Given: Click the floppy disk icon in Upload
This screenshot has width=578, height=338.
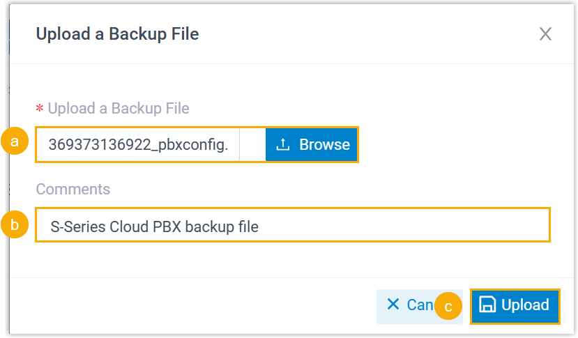Looking at the screenshot, I should pyautogui.click(x=488, y=305).
